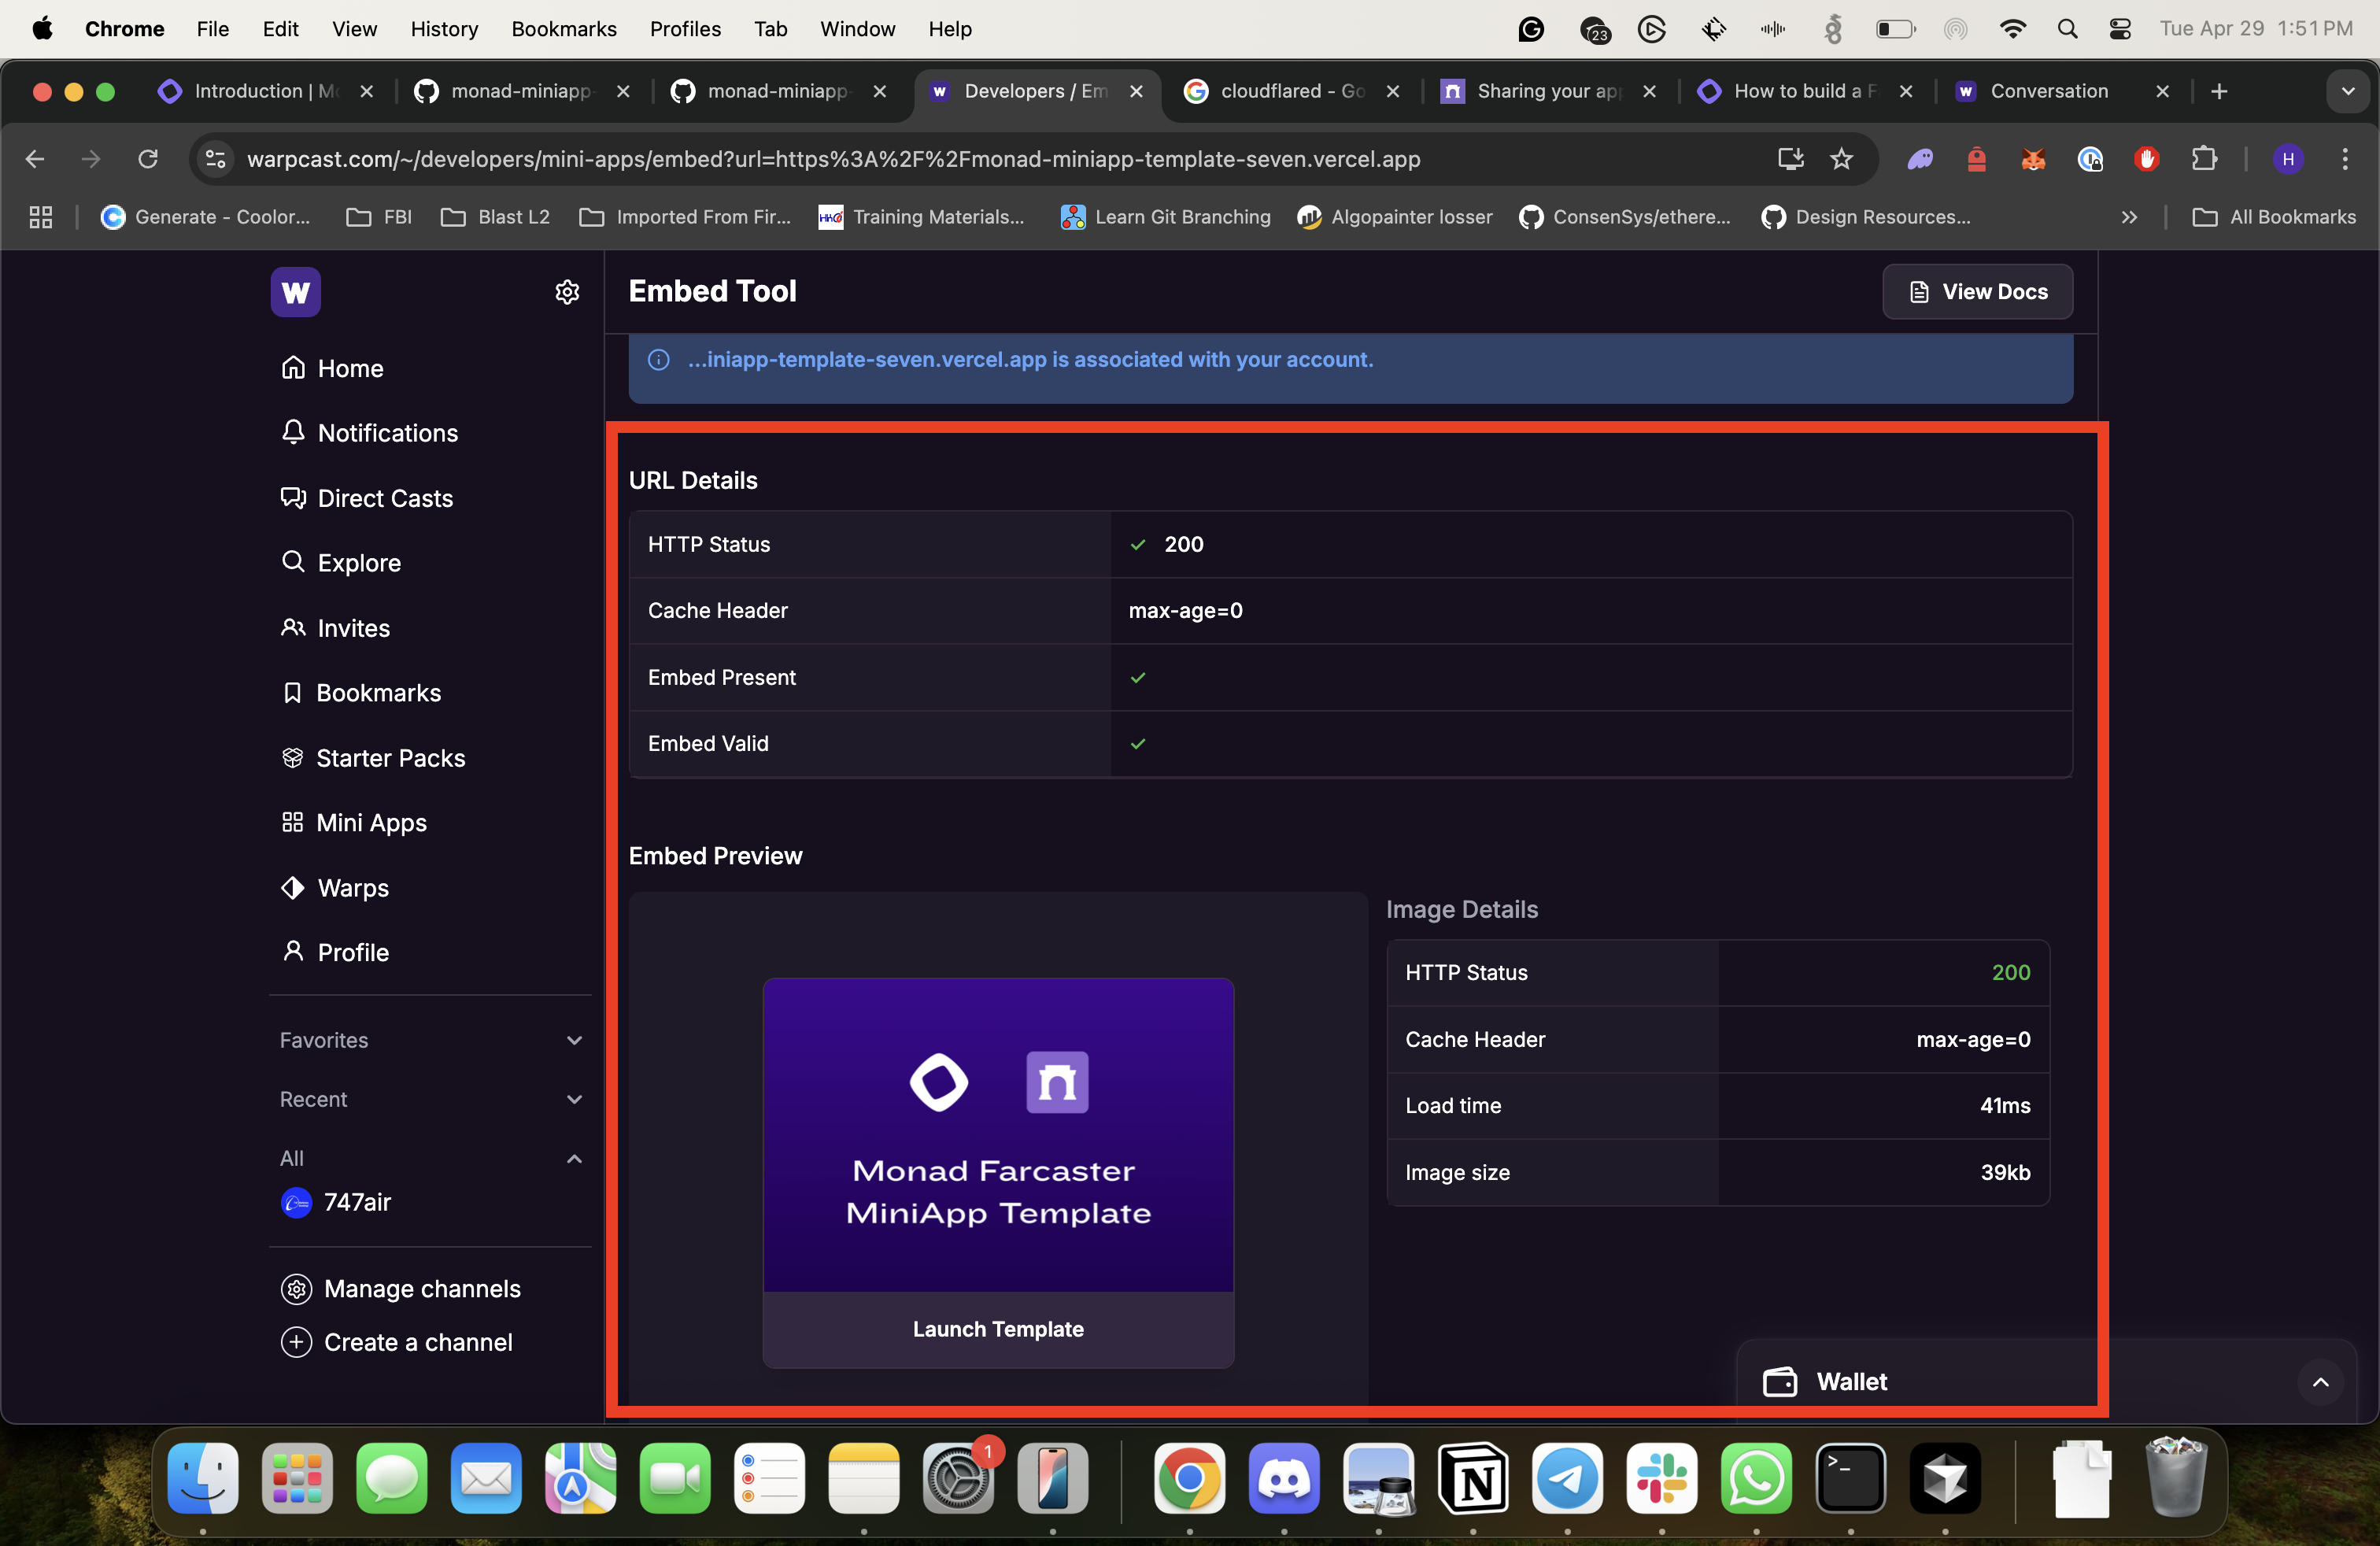Open Direct Casts from the sidebar

pos(383,498)
